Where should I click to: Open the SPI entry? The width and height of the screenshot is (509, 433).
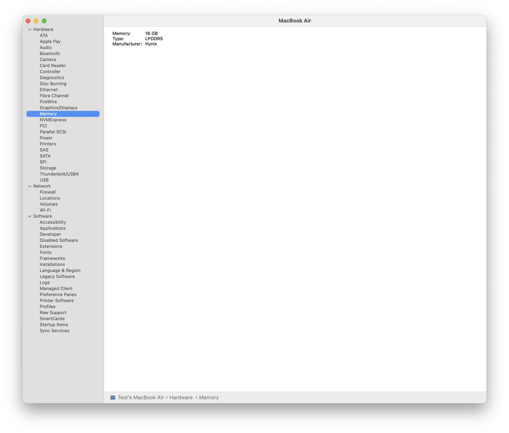(x=43, y=162)
